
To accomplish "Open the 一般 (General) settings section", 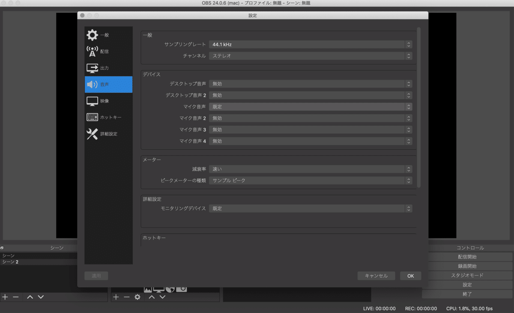I will pyautogui.click(x=108, y=35).
